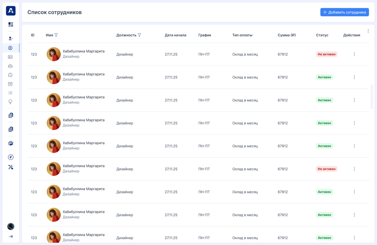Open the ruble payments sidebar icon
Viewport: 377px width, 245px height.
[x=11, y=157]
